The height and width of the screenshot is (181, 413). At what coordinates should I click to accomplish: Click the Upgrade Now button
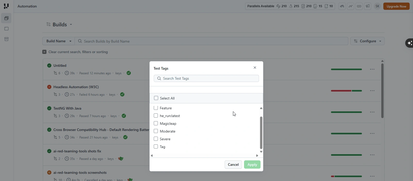pyautogui.click(x=396, y=6)
